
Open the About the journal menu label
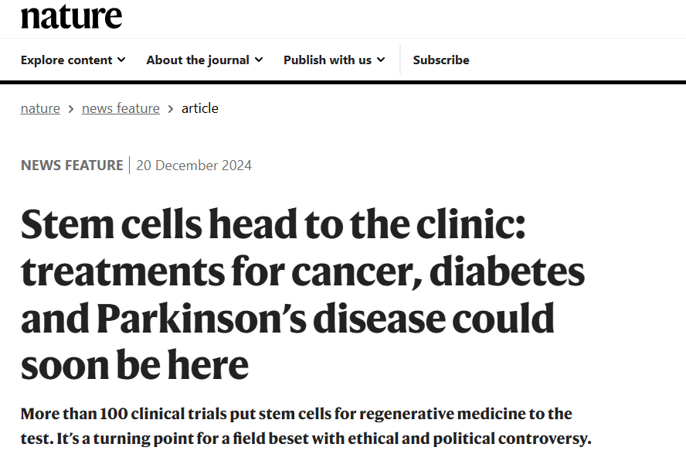[198, 60]
